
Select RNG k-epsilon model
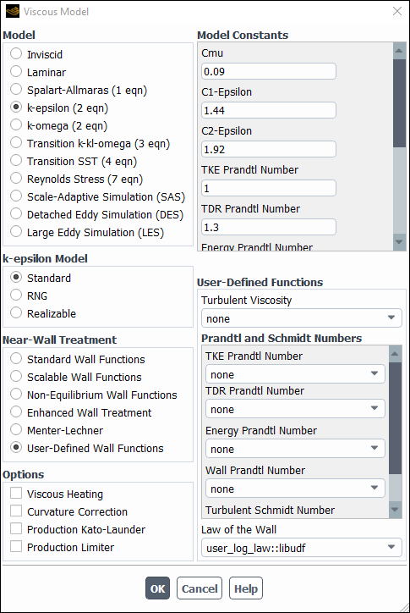click(16, 295)
